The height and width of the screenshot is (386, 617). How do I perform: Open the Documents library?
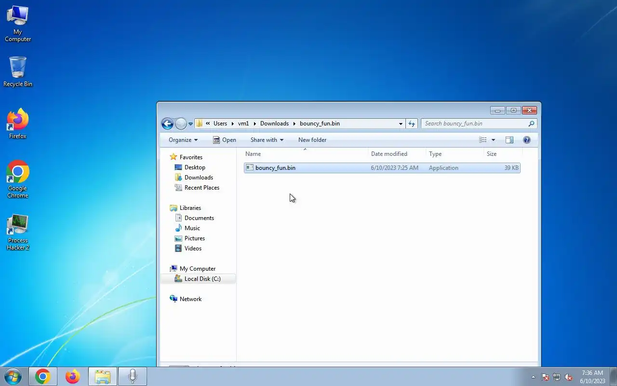click(x=199, y=218)
